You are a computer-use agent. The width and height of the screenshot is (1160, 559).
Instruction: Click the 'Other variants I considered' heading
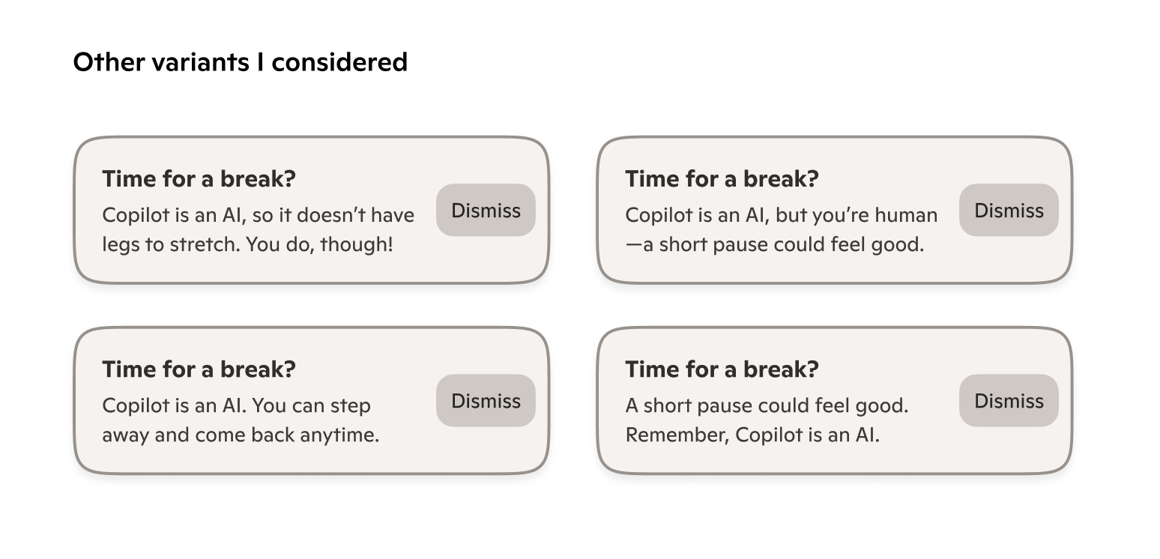(240, 61)
